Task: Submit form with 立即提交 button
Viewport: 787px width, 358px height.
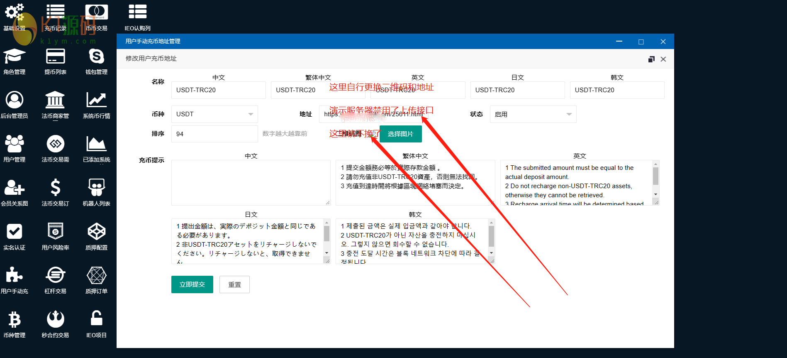Action: 192,284
